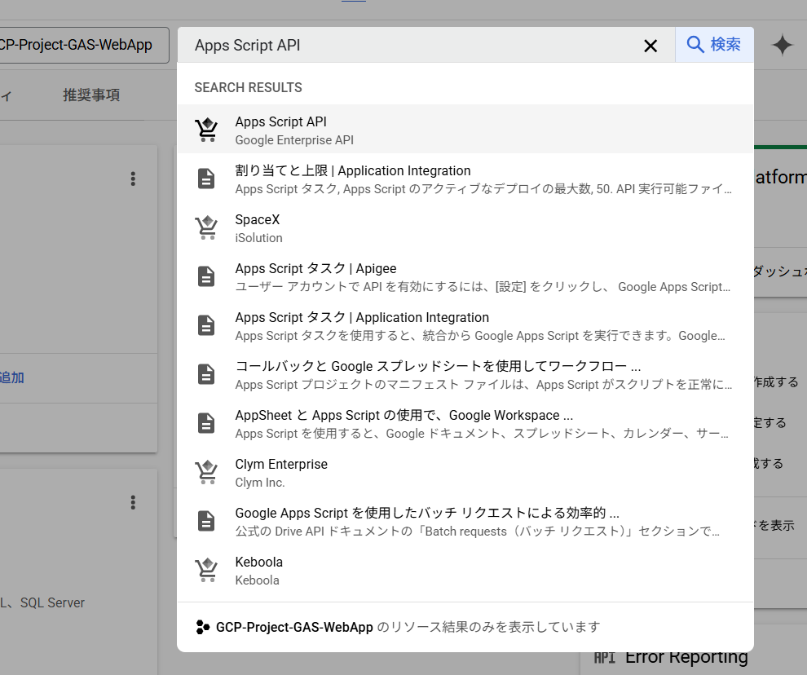Click the Error Reporting card title
The image size is (807, 675).
[686, 657]
